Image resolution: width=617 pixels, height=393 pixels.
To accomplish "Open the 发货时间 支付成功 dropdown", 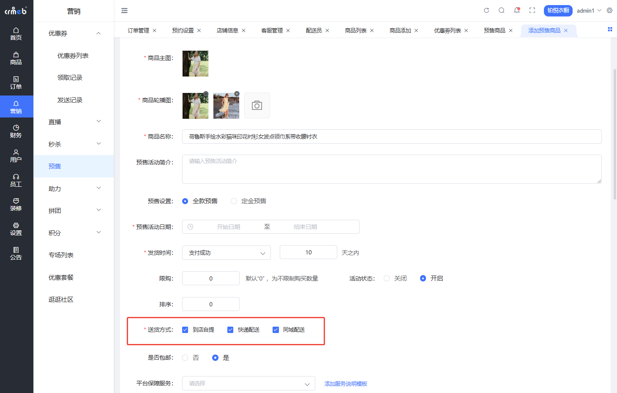I will pos(227,253).
